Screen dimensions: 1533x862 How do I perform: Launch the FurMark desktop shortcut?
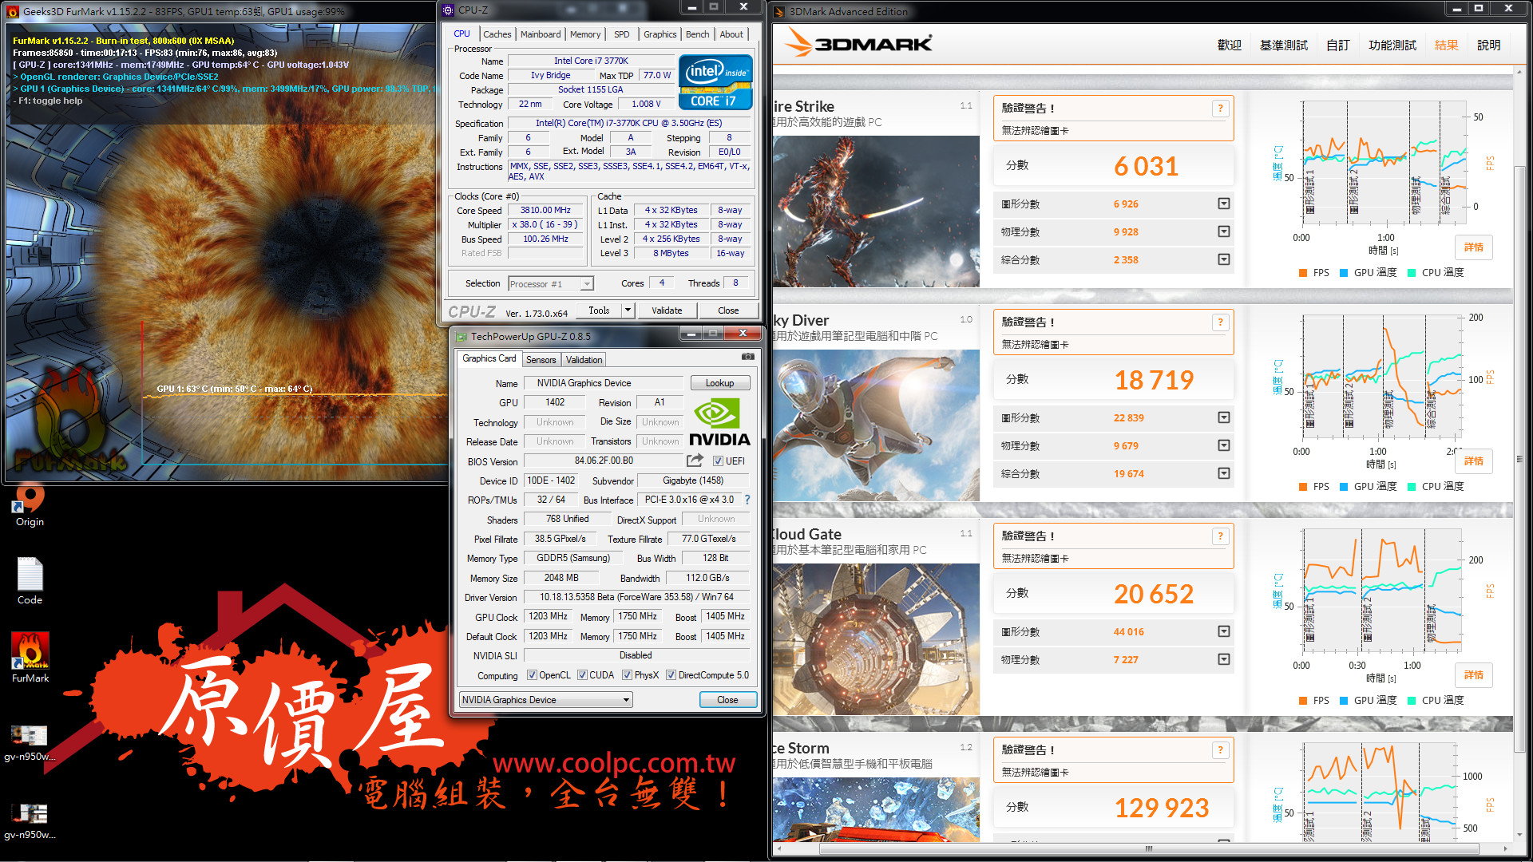click(30, 658)
